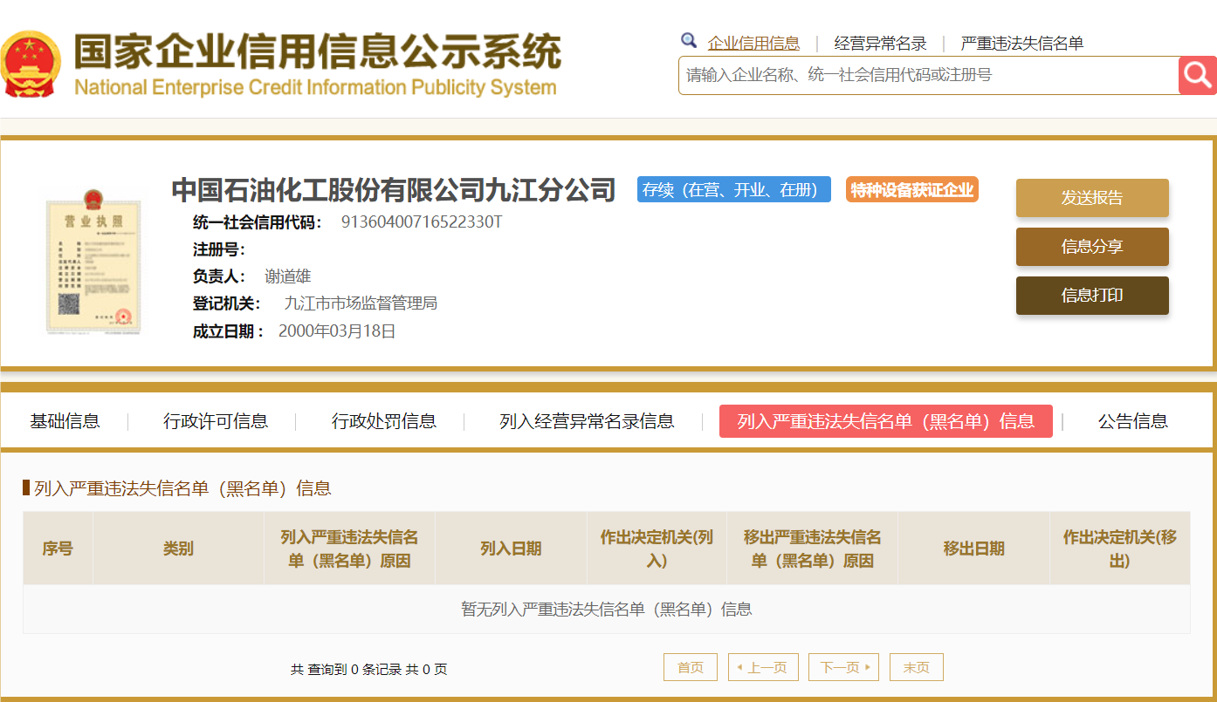Click the 移出严重违法失信名单（黑名单）原因 header
The width and height of the screenshot is (1217, 702).
click(x=812, y=549)
